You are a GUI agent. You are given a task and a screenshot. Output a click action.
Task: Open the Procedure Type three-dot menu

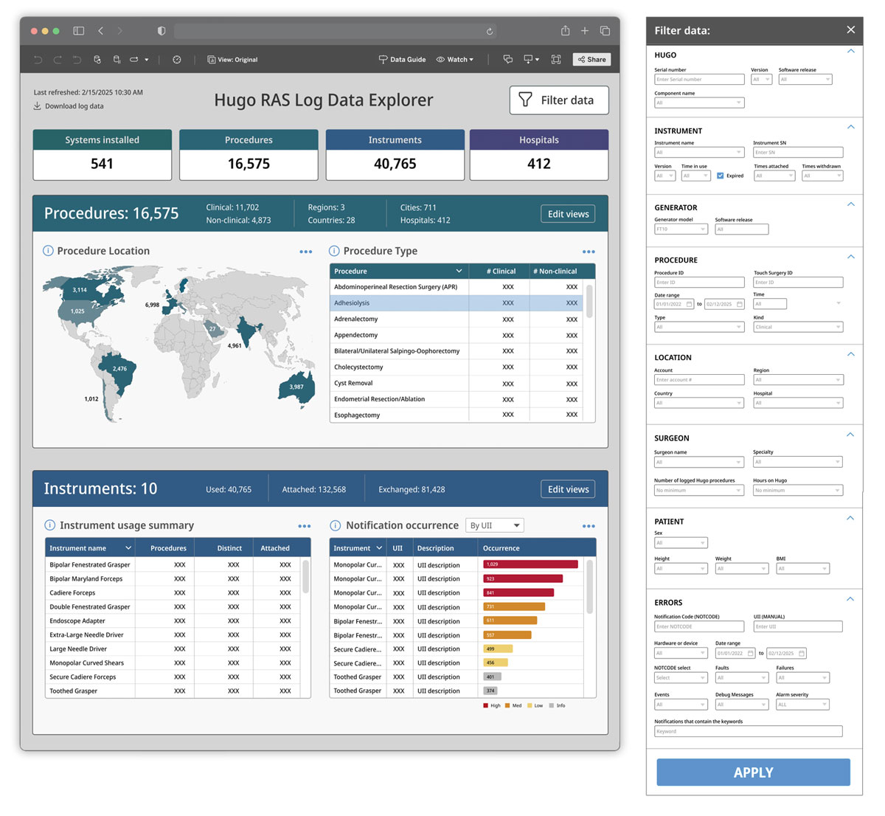coord(589,252)
